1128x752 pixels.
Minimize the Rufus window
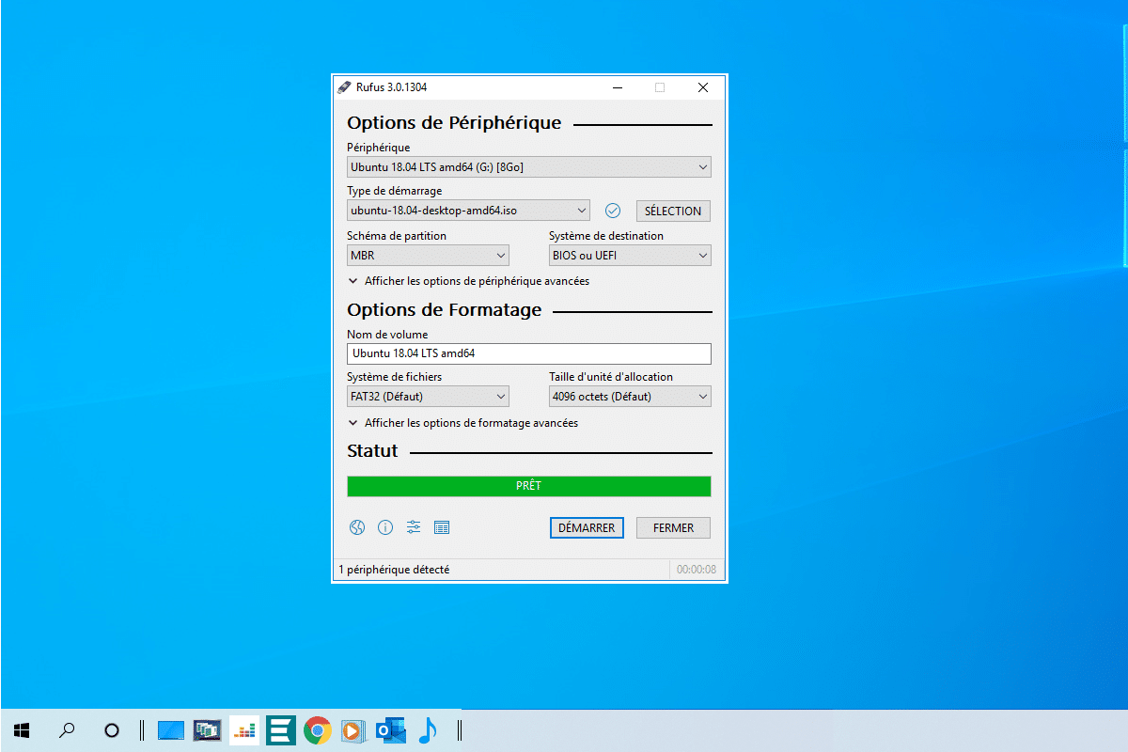(x=618, y=87)
